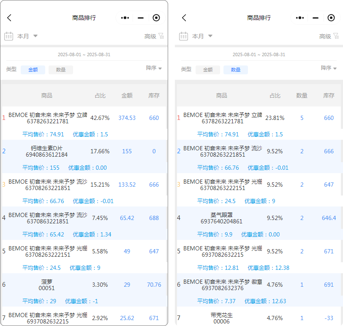This screenshot has width=343, height=326.
Task: Click 占比 column header in right panel
Action: click(x=275, y=95)
